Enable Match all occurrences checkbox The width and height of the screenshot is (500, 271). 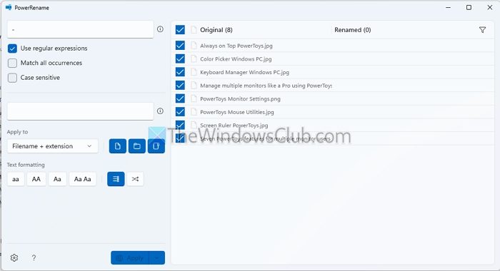tap(12, 63)
